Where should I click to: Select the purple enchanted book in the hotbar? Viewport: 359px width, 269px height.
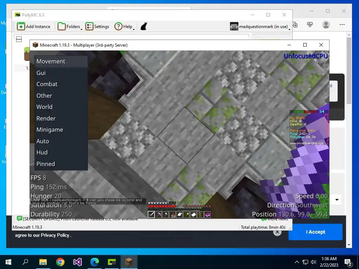pos(208,215)
